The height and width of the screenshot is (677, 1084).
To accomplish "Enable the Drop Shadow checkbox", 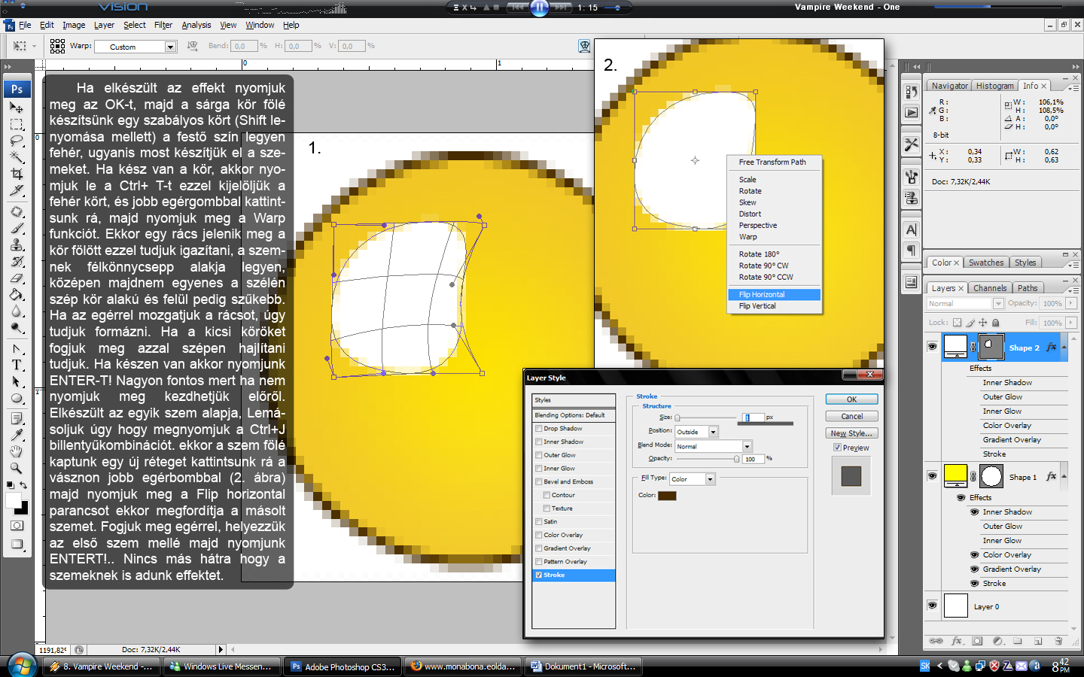I will click(x=539, y=429).
